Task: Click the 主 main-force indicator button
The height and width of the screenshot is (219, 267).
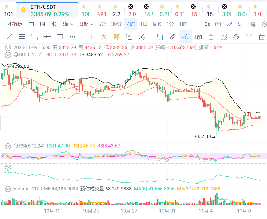Action: [x=91, y=37]
